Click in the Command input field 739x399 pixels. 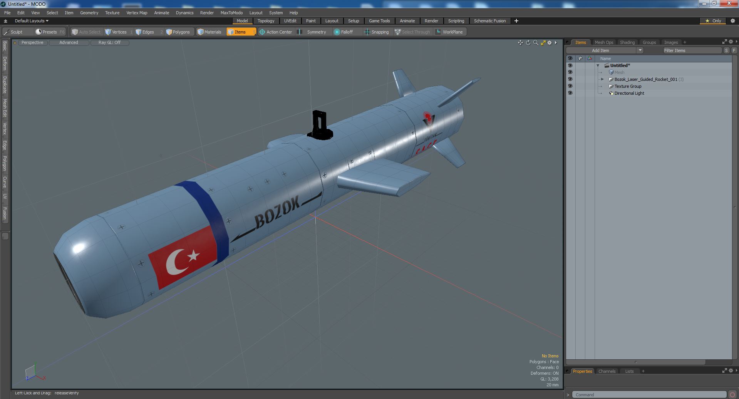tap(649, 394)
